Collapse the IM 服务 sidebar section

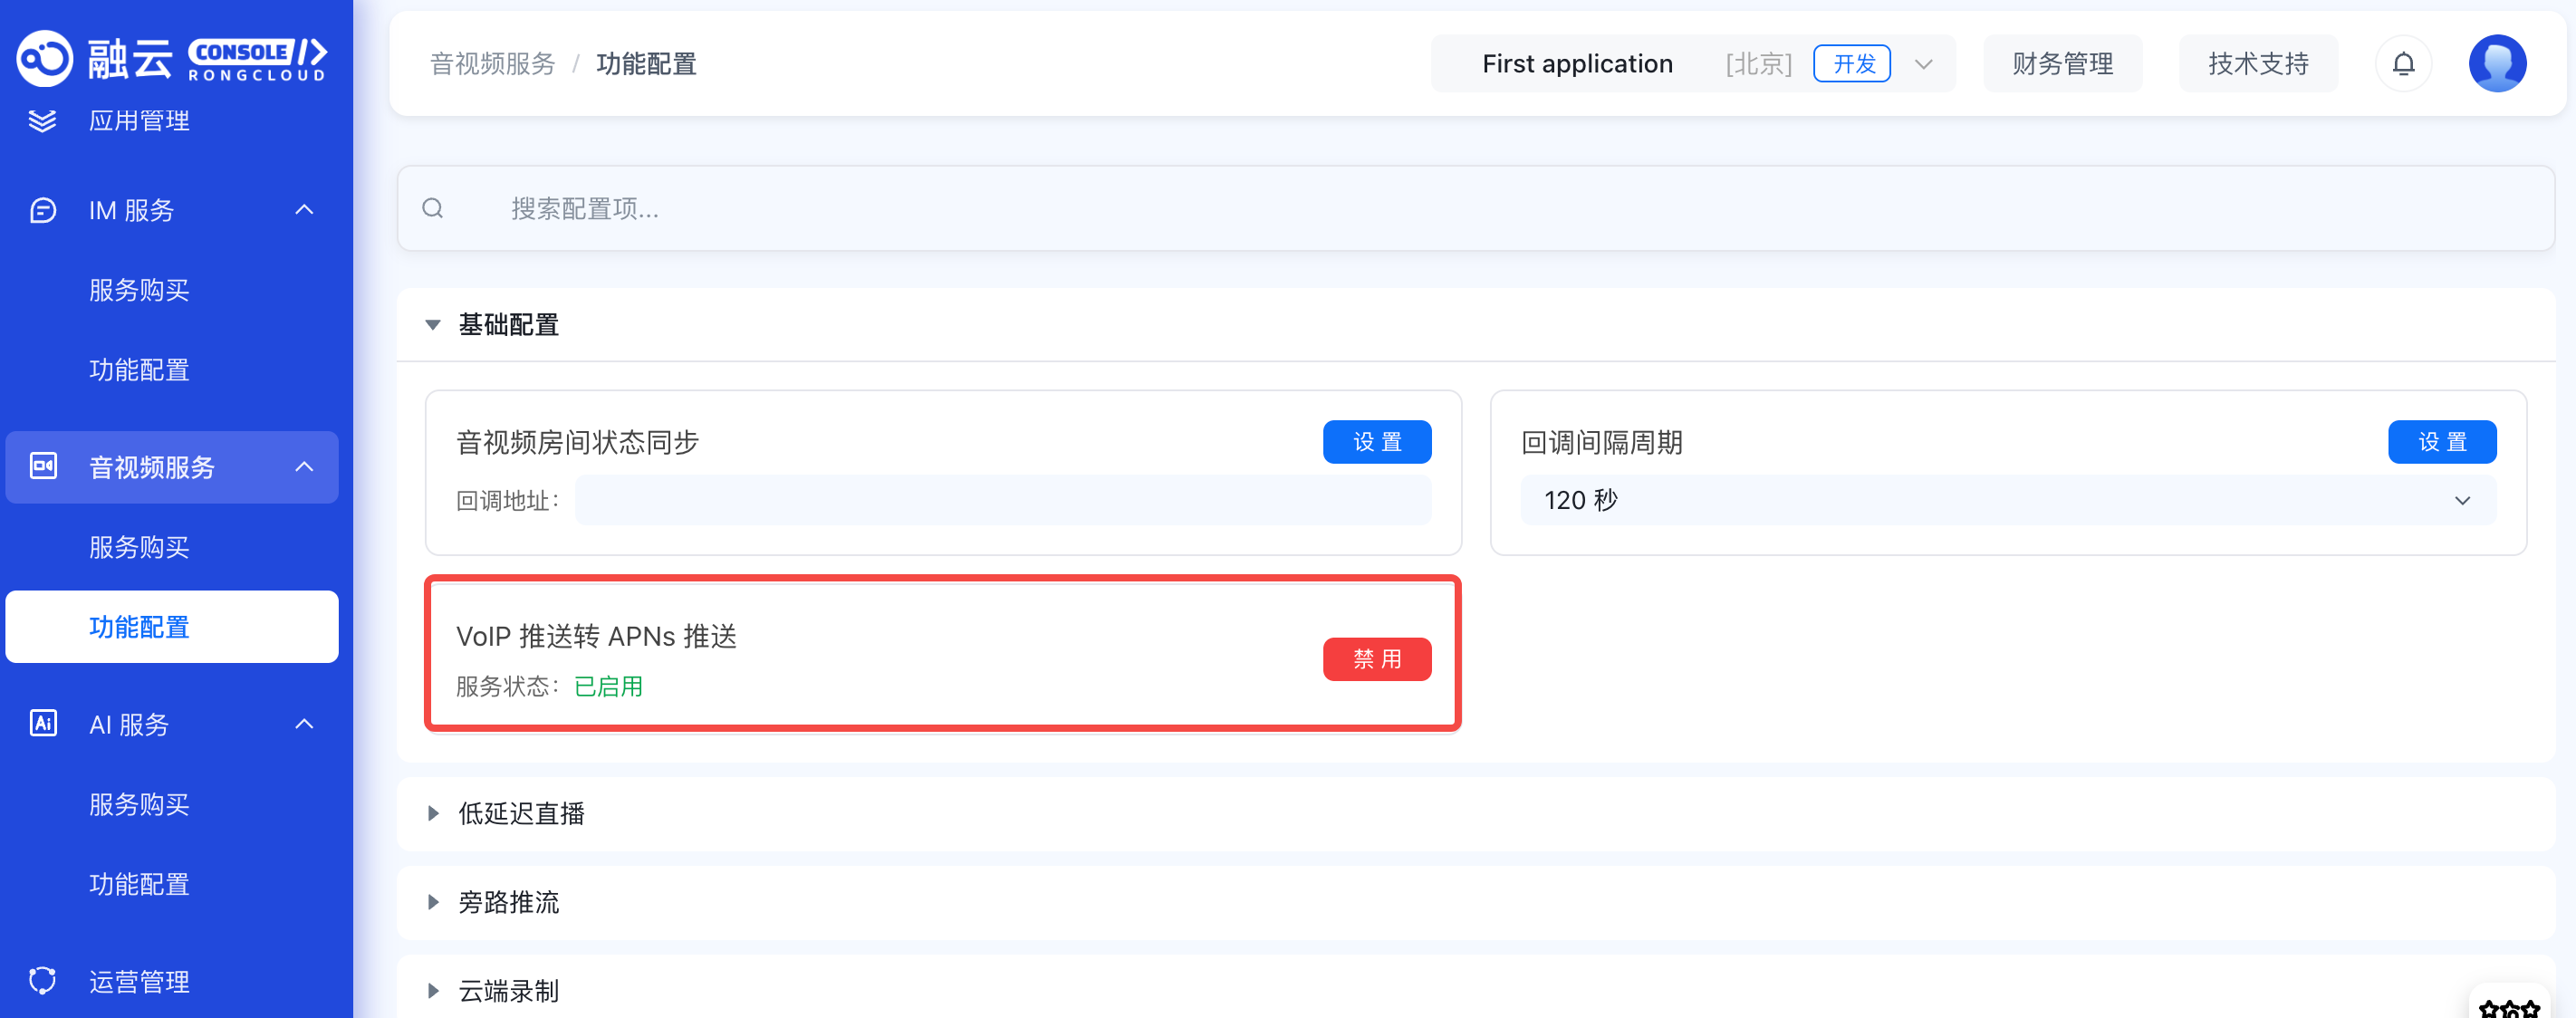point(304,210)
